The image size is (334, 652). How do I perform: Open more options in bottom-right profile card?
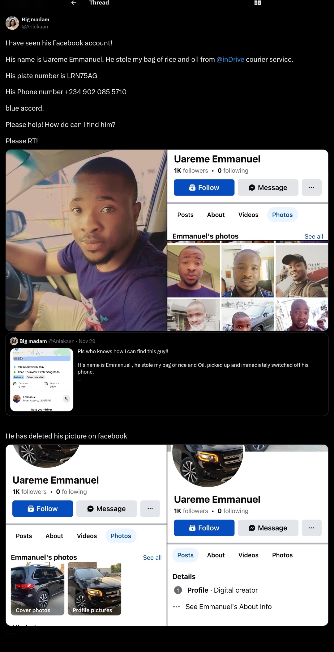[312, 528]
